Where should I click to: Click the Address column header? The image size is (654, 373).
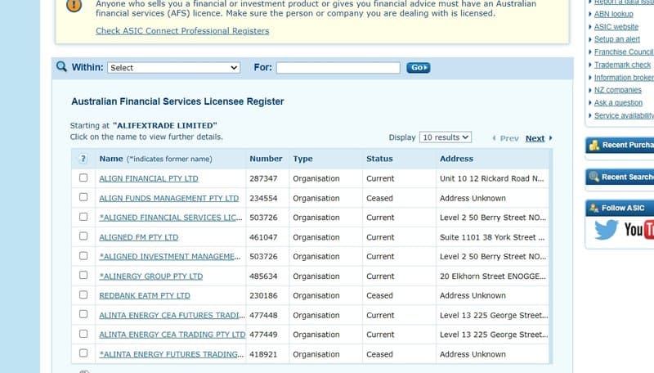tap(456, 159)
